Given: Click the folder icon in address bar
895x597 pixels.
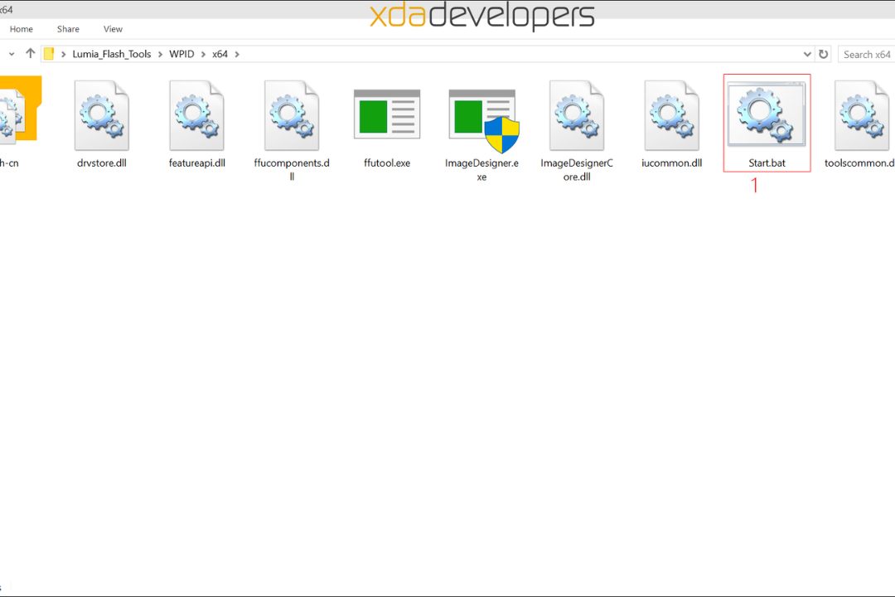Looking at the screenshot, I should pyautogui.click(x=49, y=54).
